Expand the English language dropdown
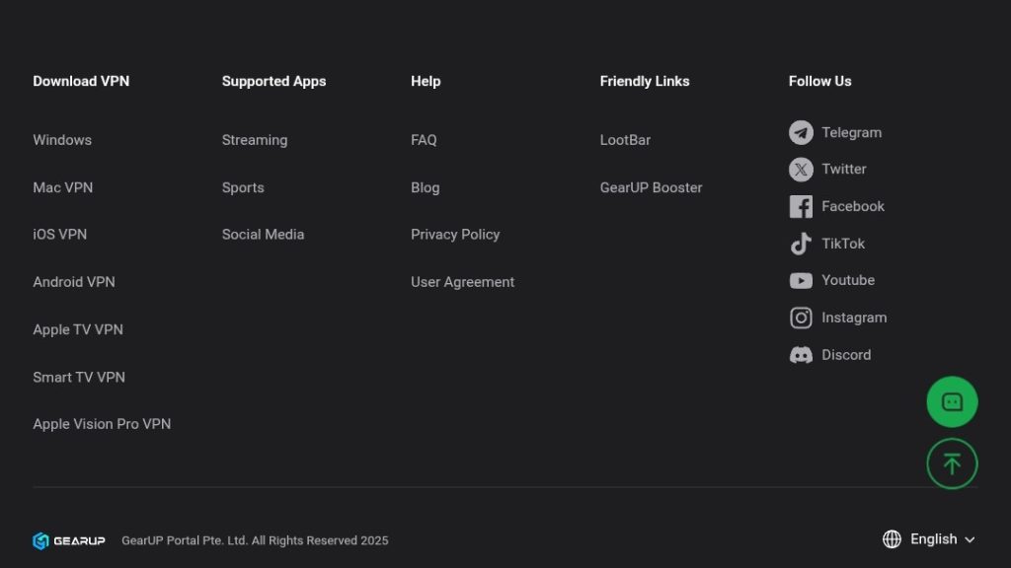This screenshot has height=568, width=1011. (x=942, y=539)
